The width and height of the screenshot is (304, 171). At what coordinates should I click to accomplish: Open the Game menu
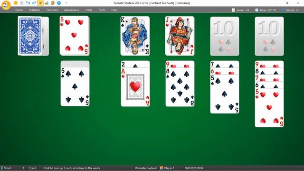pos(19,10)
